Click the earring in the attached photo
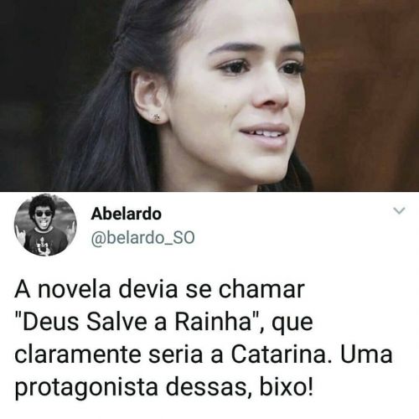Viewport: 419px width, 419px height. (157, 117)
